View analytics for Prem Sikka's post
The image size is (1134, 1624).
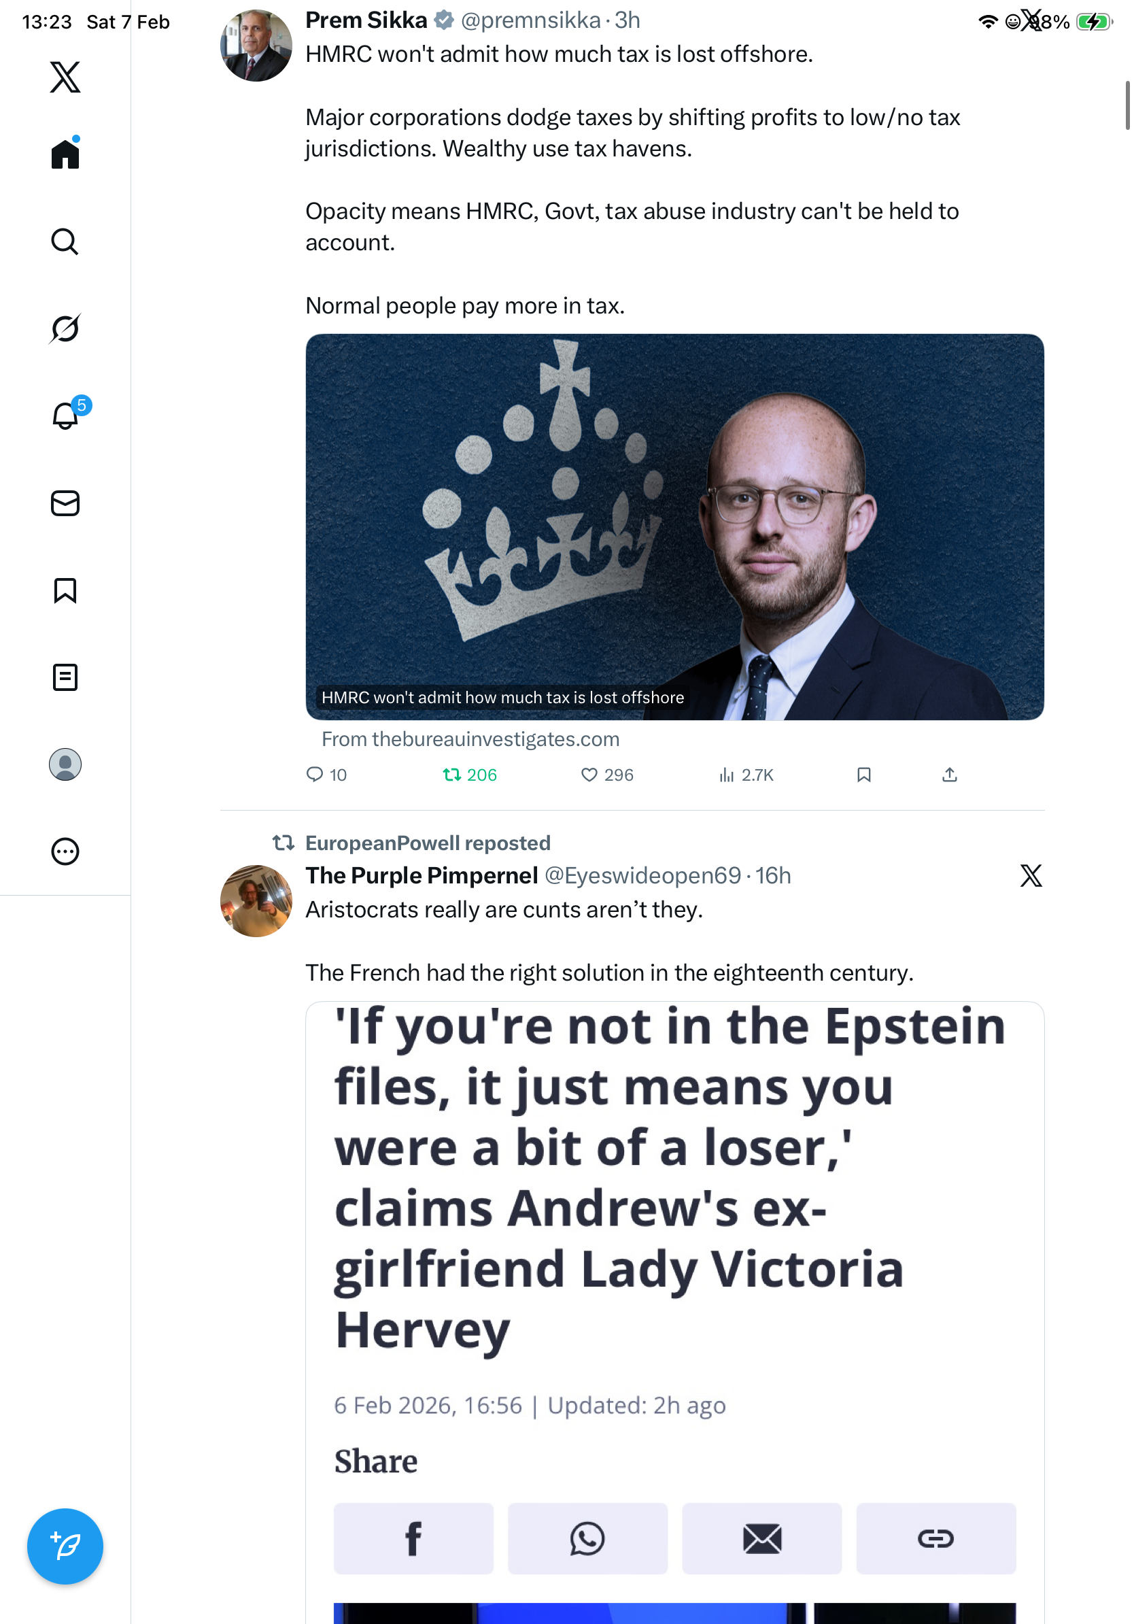point(746,775)
